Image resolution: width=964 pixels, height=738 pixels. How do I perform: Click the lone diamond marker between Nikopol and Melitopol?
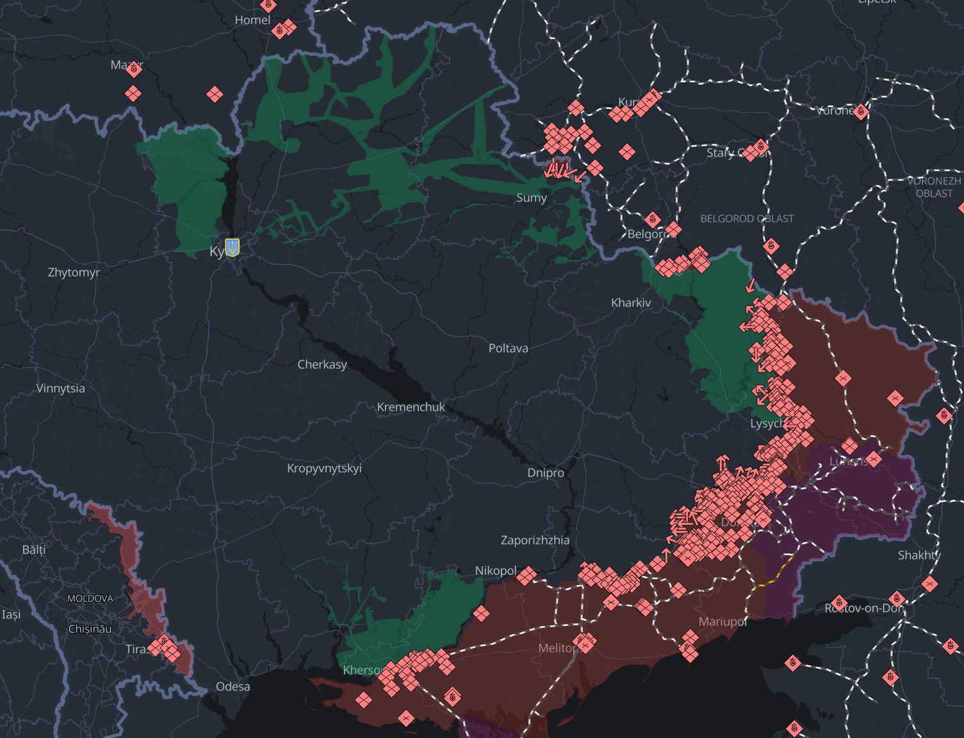[x=481, y=614]
